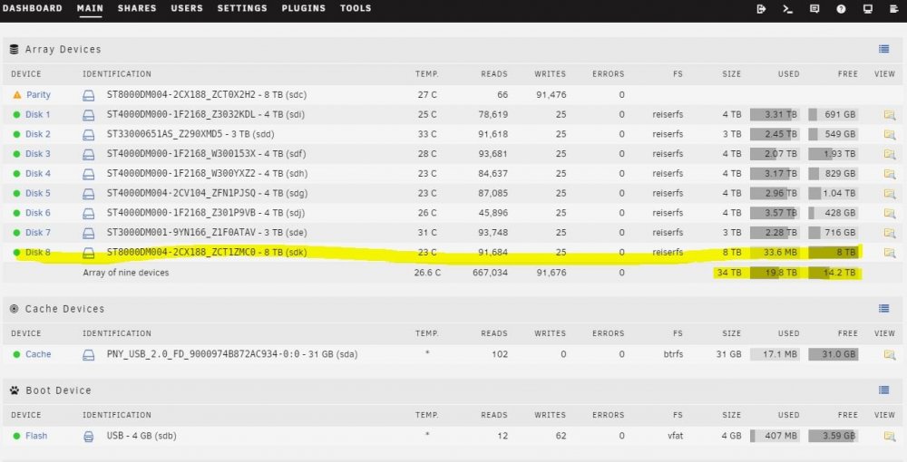Image resolution: width=907 pixels, height=462 pixels.
Task: Open the terminal icon in top bar
Action: point(788,9)
